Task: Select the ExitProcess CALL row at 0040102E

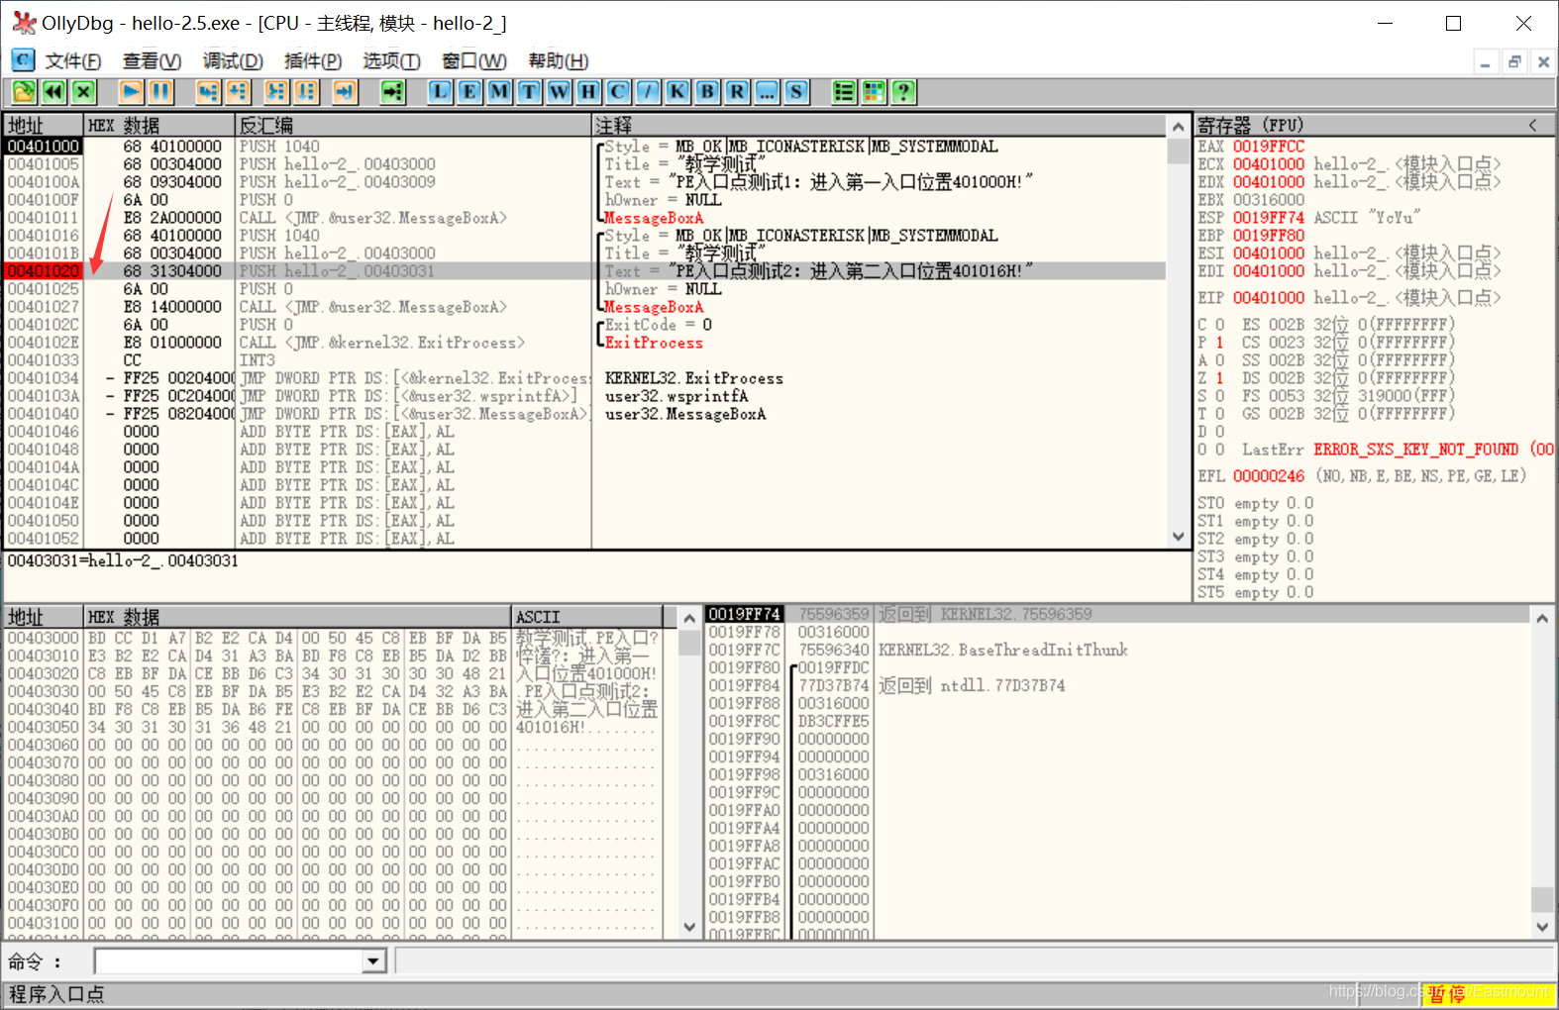Action: 584,343
